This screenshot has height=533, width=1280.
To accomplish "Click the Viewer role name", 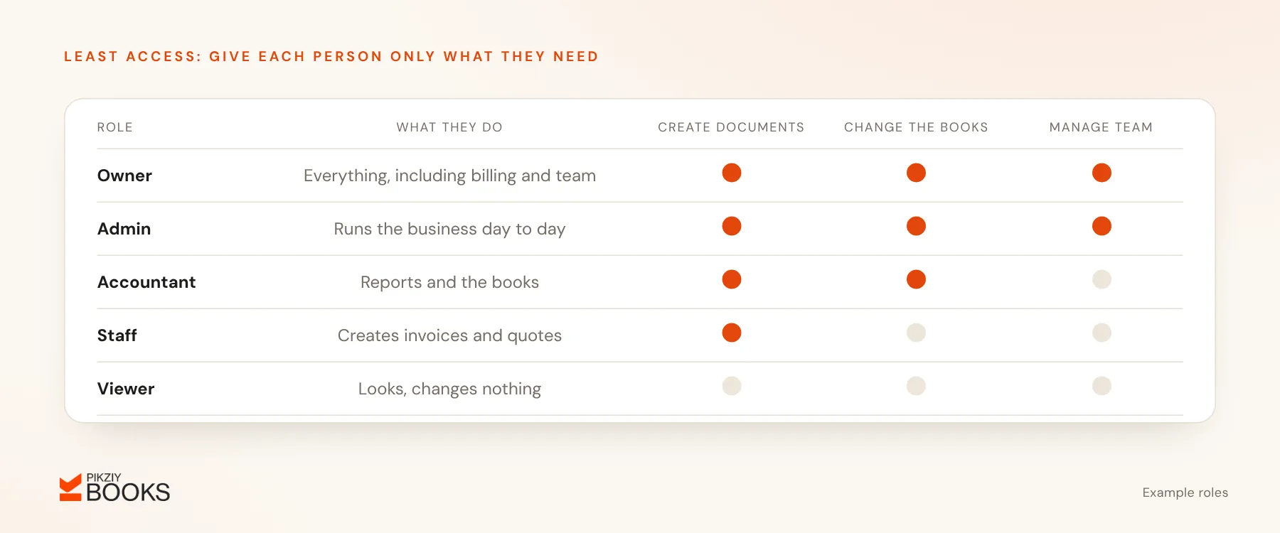I will click(126, 389).
